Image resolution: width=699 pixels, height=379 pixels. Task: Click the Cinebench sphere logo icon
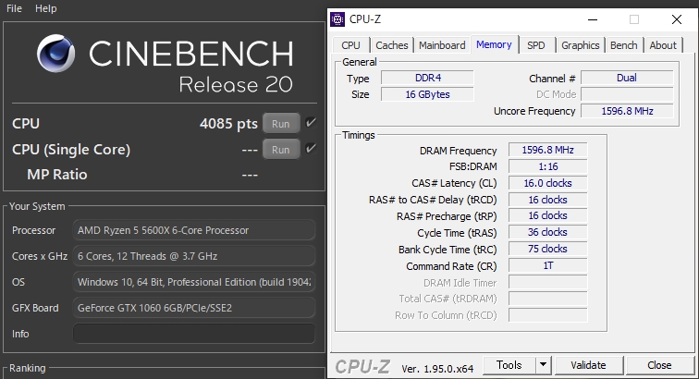tap(55, 54)
